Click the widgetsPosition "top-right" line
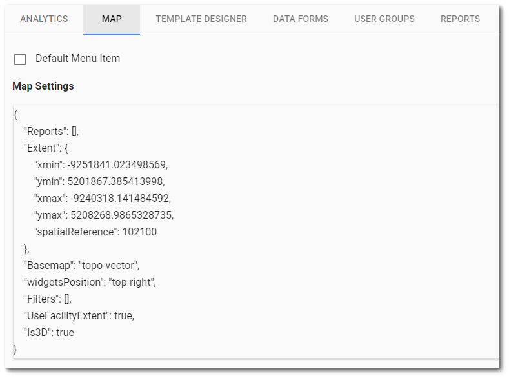The image size is (509, 378). 90,283
